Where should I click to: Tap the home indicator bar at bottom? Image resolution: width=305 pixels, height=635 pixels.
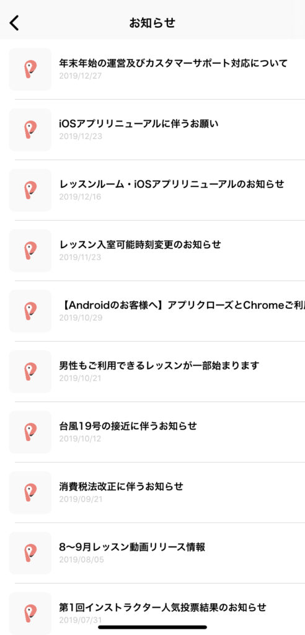pyautogui.click(x=152, y=628)
